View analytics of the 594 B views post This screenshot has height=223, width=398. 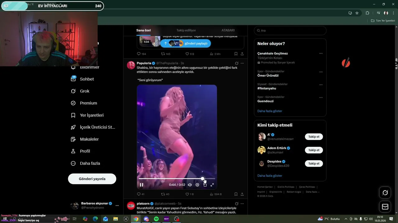click(216, 194)
